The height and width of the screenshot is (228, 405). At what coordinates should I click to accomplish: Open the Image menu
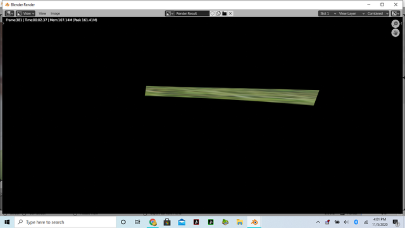[55, 13]
